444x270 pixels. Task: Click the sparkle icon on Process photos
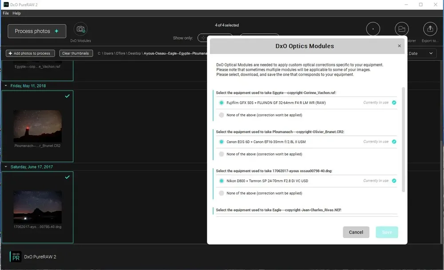pos(57,31)
